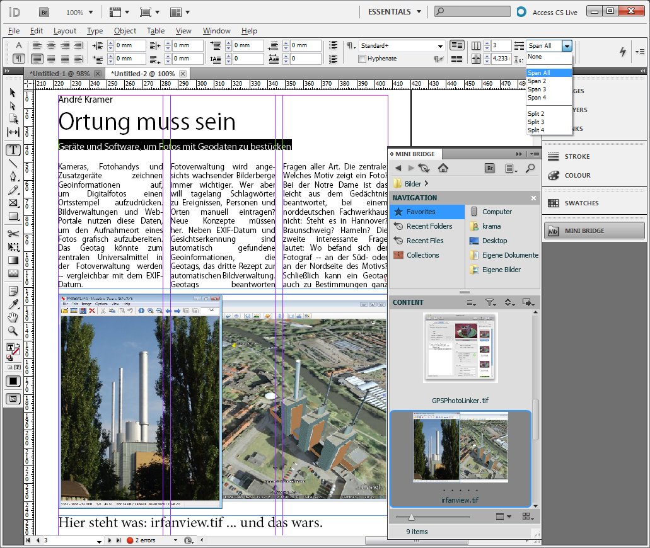Open the Swatches panel
The height and width of the screenshot is (548, 650).
pos(581,203)
